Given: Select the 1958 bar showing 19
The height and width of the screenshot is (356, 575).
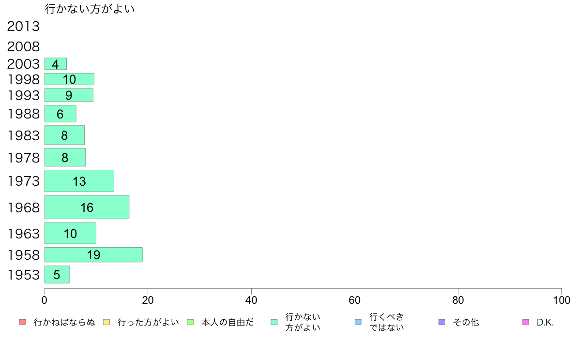Looking at the screenshot, I should (x=93, y=255).
